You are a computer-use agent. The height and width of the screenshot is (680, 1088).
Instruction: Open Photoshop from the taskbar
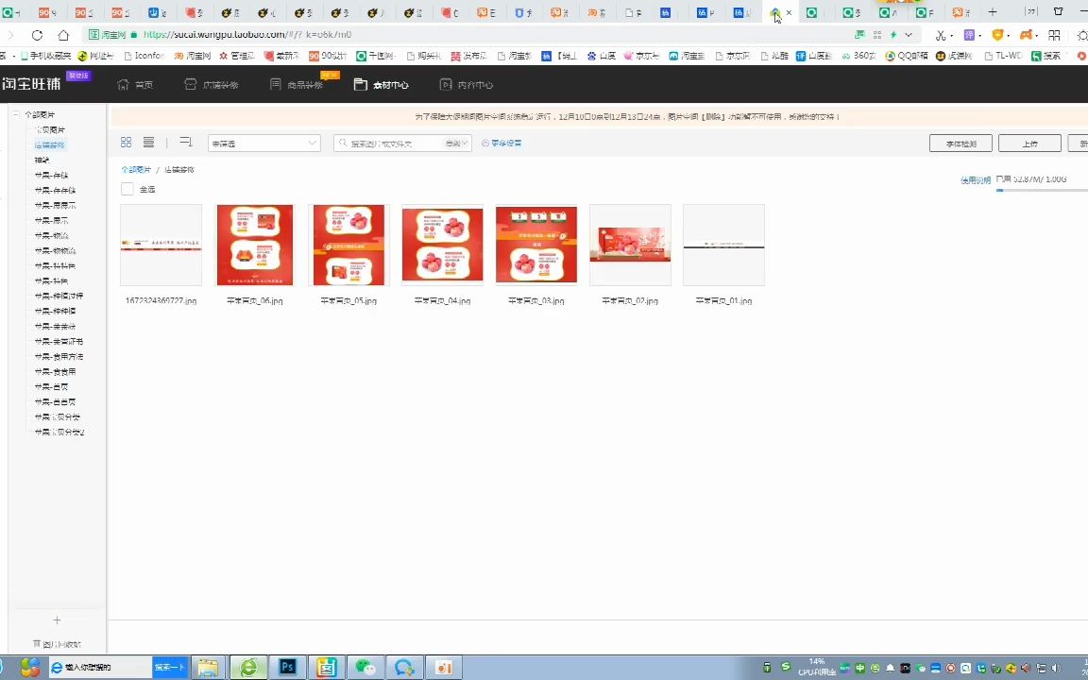(x=287, y=668)
